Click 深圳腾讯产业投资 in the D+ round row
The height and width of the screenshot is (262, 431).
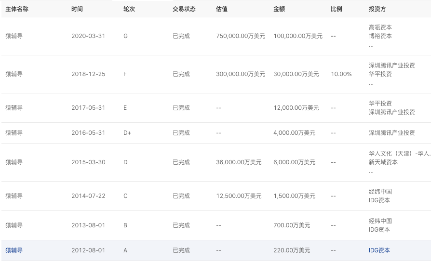coord(391,133)
